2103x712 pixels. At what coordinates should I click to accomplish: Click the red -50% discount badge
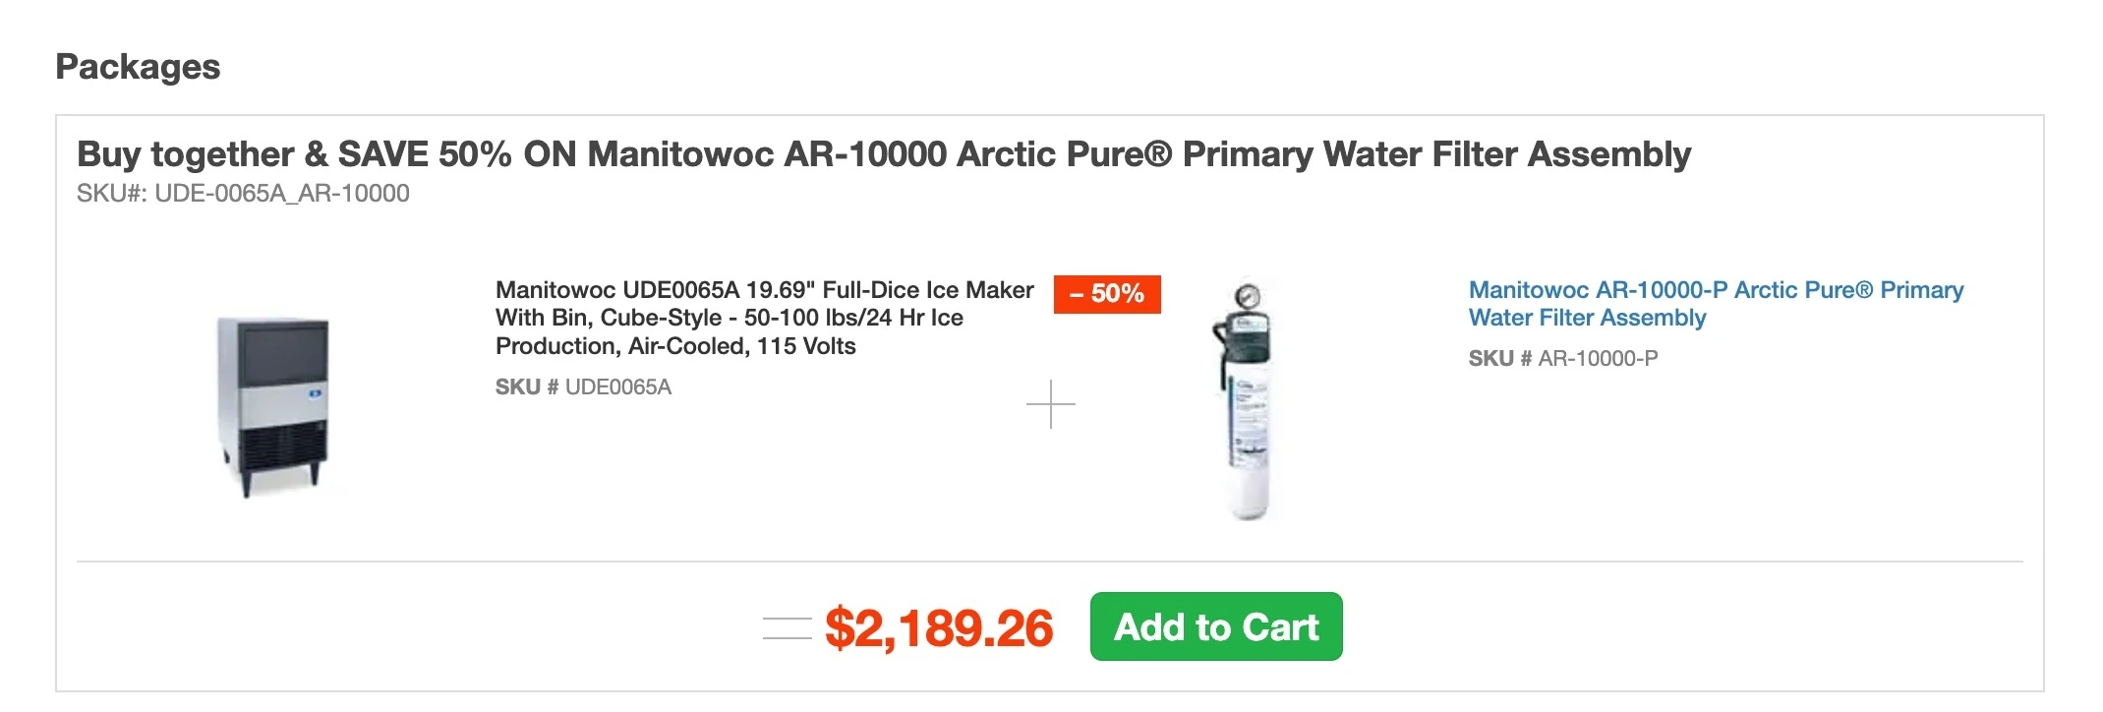[1106, 294]
